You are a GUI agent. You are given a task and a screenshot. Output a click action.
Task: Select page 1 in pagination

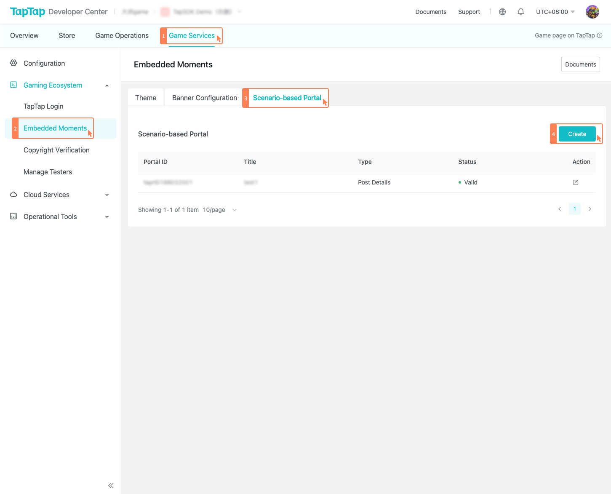(x=575, y=209)
